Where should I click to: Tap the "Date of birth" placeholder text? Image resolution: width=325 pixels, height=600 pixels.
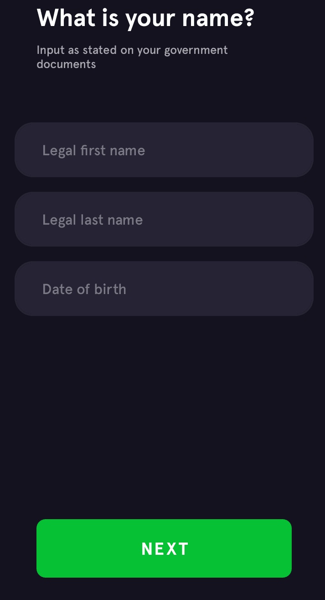(84, 289)
